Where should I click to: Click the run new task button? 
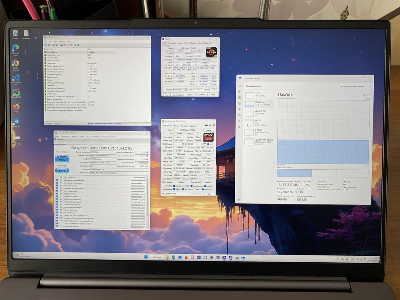point(352,86)
